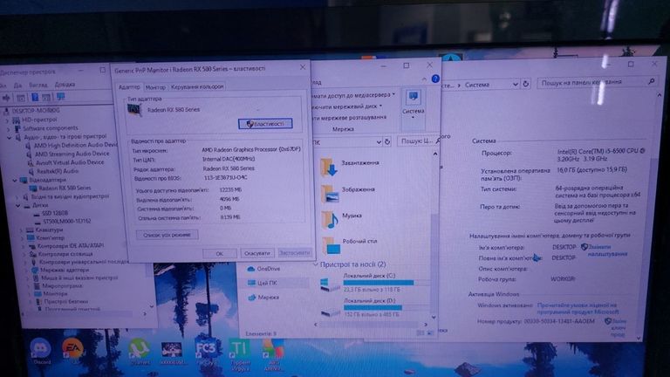This screenshot has height=377, width=670.
Task: Click the back arrow in Device Manager toolbar
Action: [x=7, y=98]
